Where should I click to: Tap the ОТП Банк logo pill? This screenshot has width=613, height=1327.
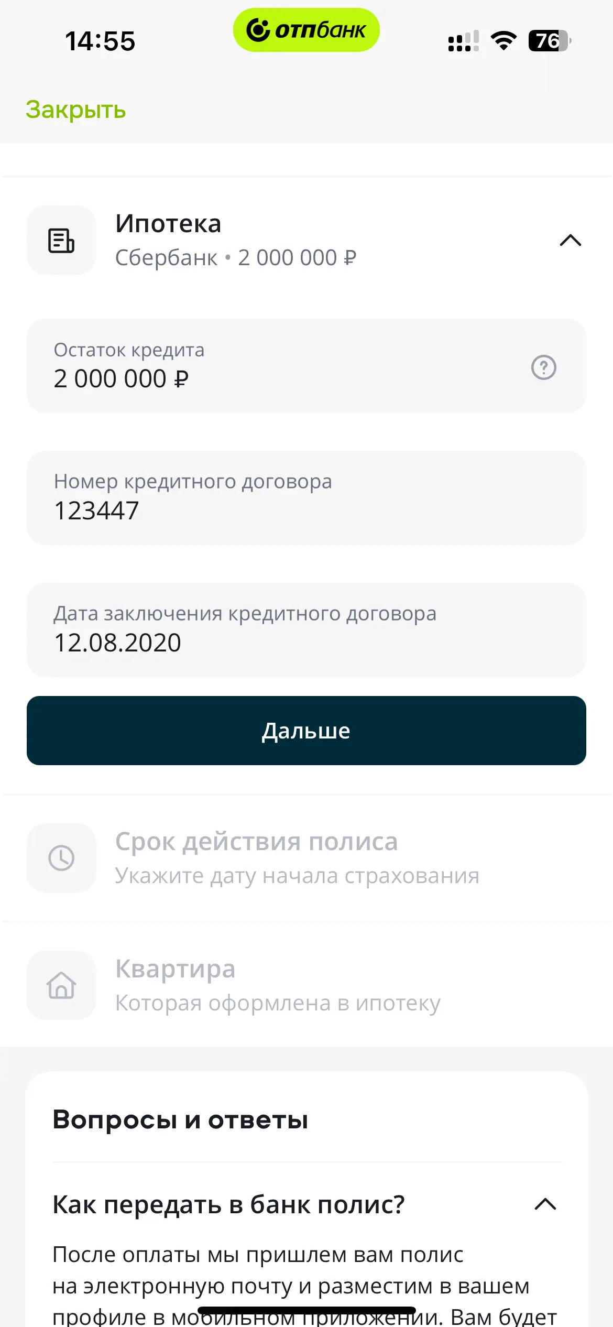point(306,30)
